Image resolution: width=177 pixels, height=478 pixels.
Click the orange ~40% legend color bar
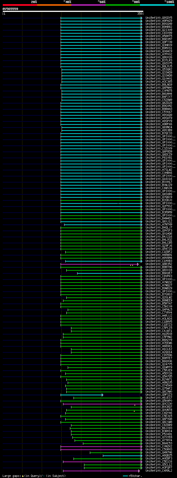click(x=54, y=5)
